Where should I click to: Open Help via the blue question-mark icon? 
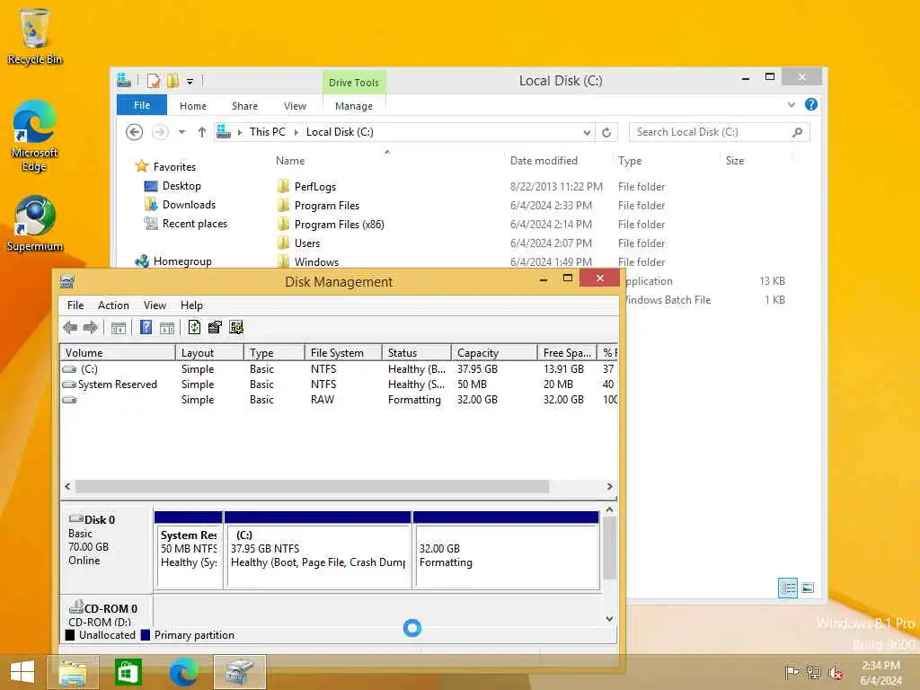click(x=146, y=327)
